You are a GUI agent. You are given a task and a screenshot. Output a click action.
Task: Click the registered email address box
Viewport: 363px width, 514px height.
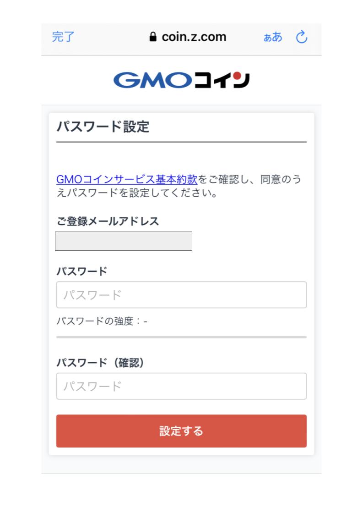[x=124, y=241]
